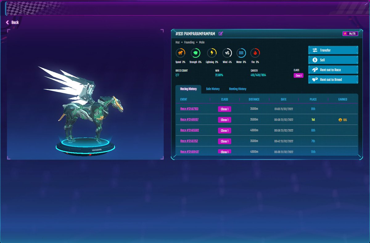Viewport: 370px width, 243px height.
Task: Click the gold coin icon beside 105
Action: [340, 120]
